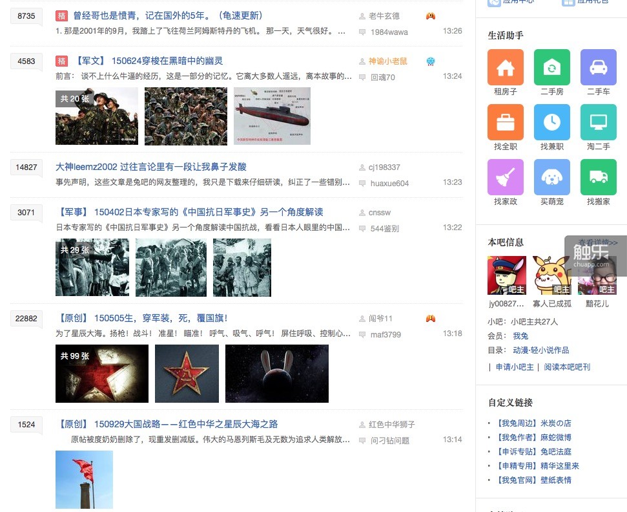The height and width of the screenshot is (512, 627).
Task: Open the 二手房 second-hand house icon
Action: pyautogui.click(x=552, y=67)
